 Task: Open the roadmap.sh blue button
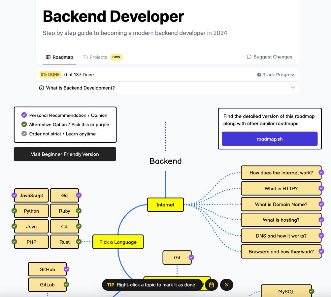click(270, 139)
